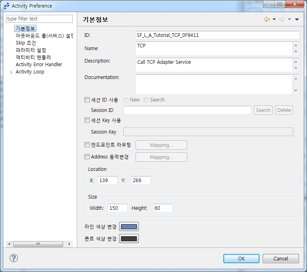Screen dimensions: 307x272
Task: Open help via question mark icon
Action: click(14, 258)
